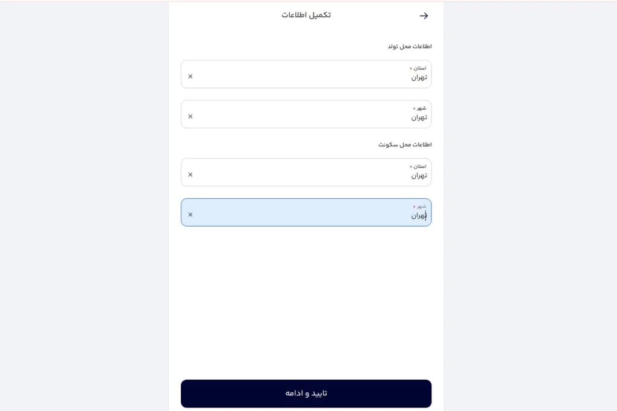Clear the residence province (استان) field

point(190,175)
